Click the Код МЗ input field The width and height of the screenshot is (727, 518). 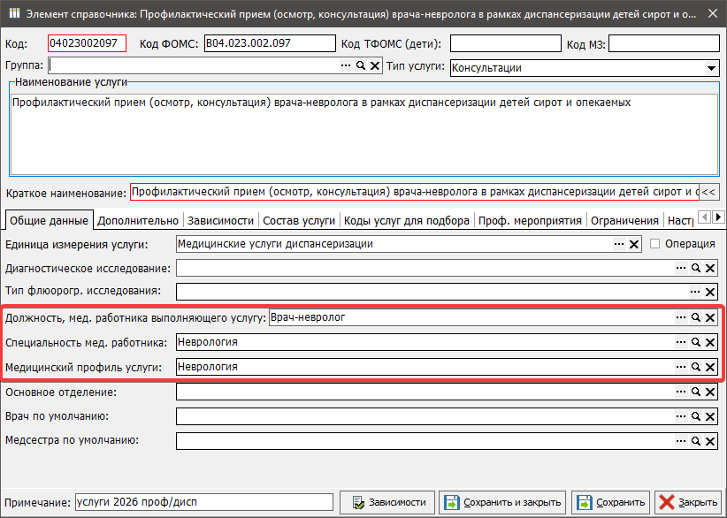point(664,43)
